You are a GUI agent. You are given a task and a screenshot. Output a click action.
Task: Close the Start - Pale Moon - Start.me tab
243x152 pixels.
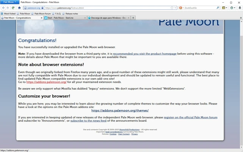click(x=85, y=18)
